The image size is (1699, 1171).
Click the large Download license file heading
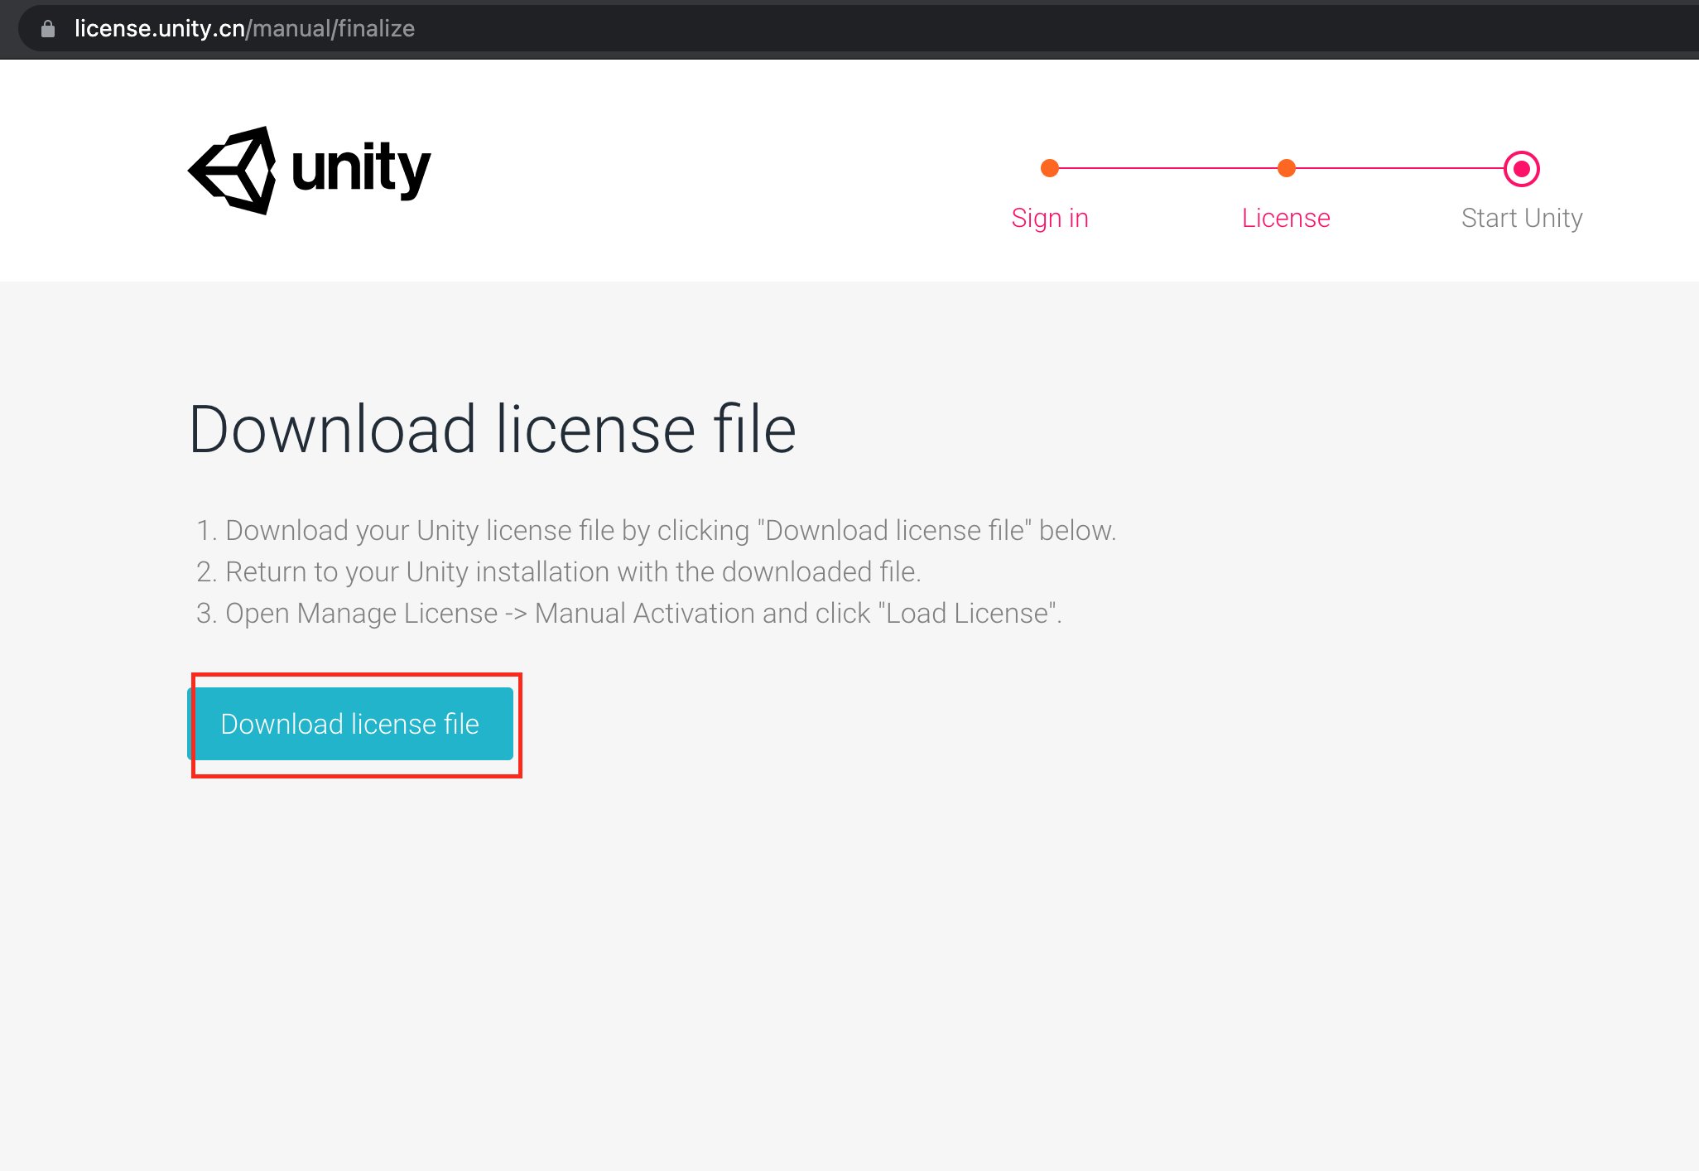[492, 429]
